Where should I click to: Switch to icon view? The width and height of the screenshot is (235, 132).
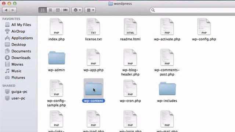coord(43,10)
